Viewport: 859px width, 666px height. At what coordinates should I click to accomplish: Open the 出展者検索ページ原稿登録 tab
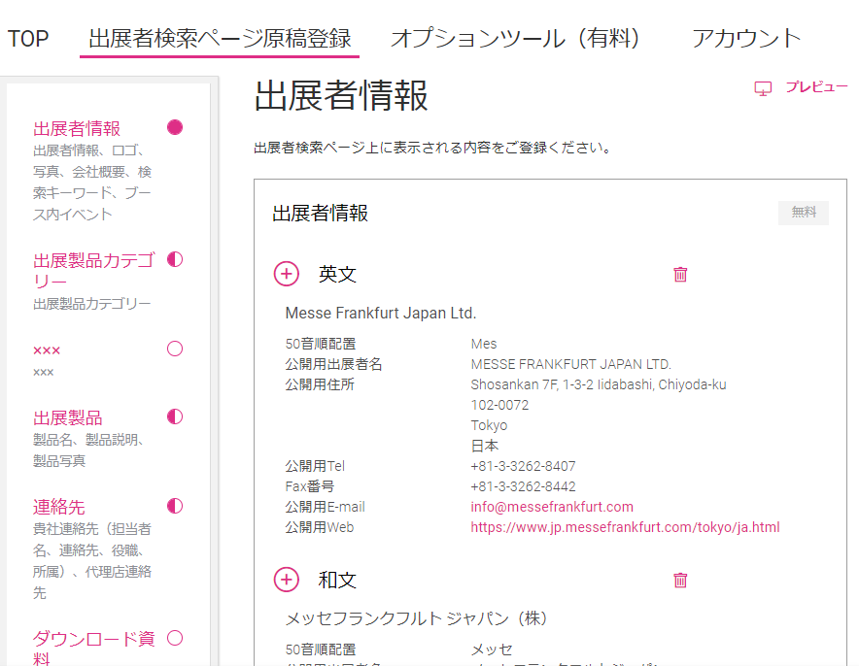[x=220, y=39]
